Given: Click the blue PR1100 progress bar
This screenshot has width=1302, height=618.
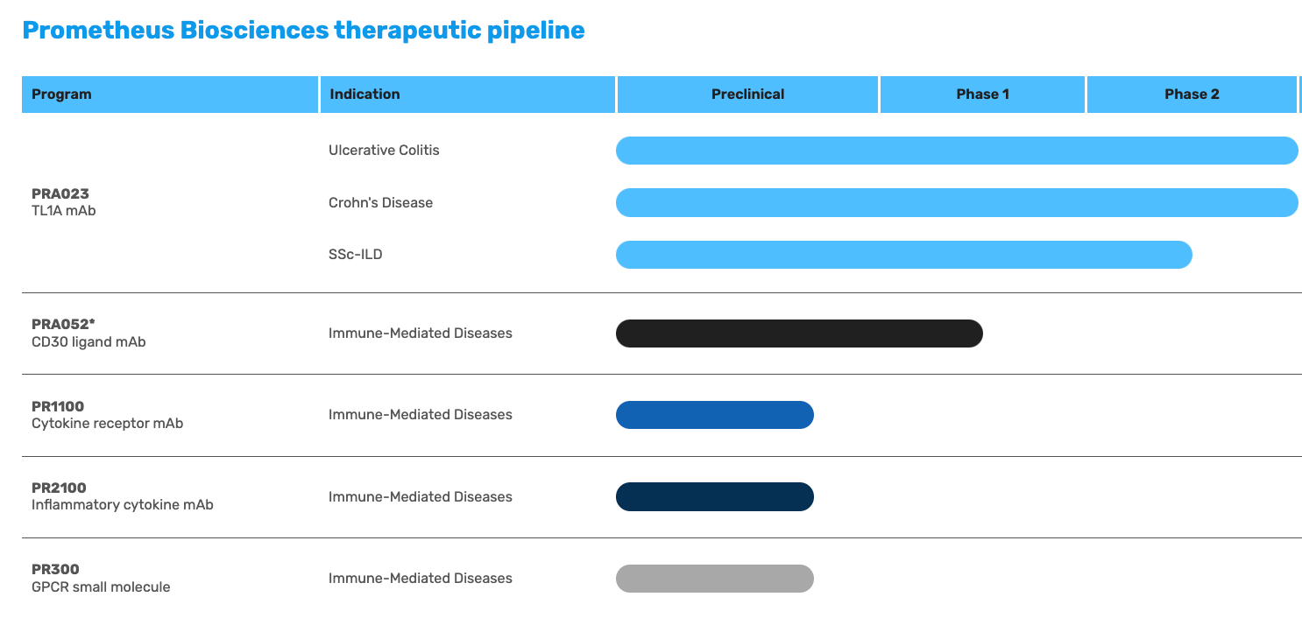Looking at the screenshot, I should [x=715, y=415].
